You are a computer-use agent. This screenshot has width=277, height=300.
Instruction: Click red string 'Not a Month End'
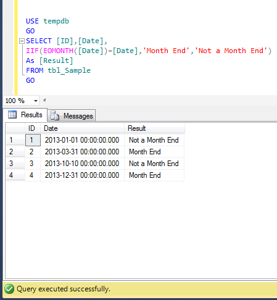tap(231, 51)
